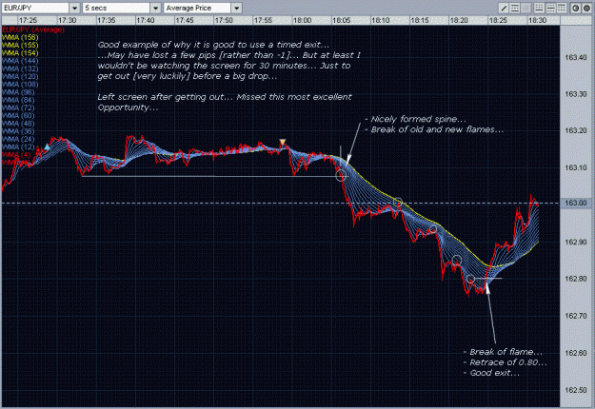Open the 5 secs interval dropdown arrow
Viewport: 595px width, 409px height.
(155, 8)
